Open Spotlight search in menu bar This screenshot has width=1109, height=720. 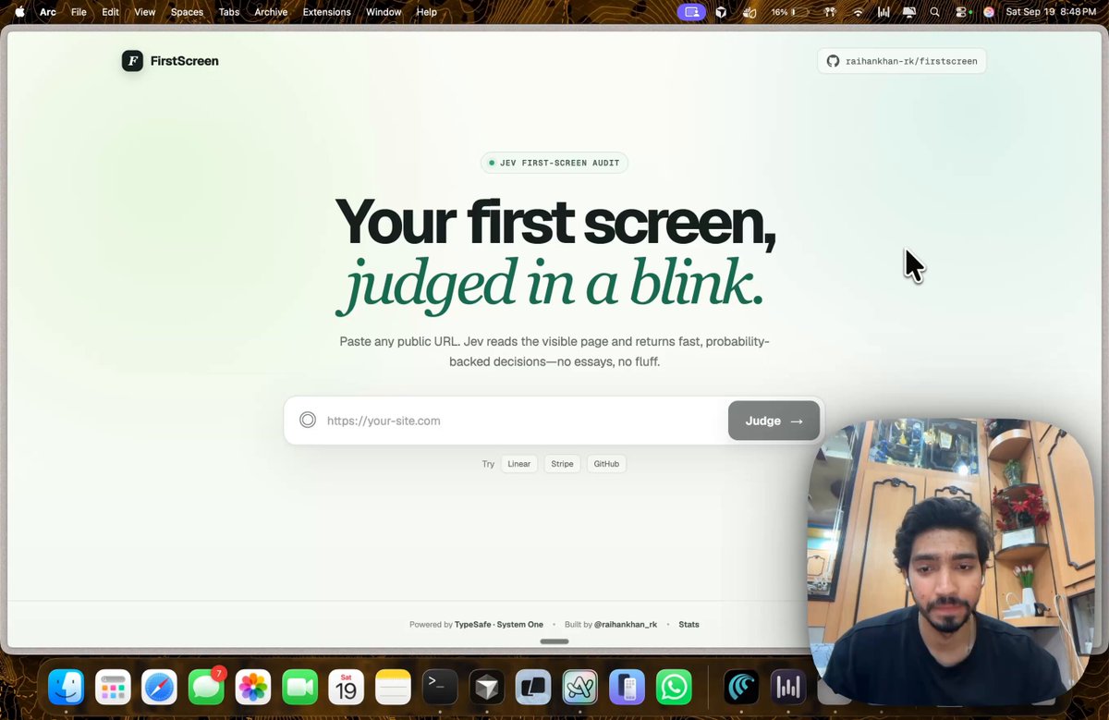point(934,12)
